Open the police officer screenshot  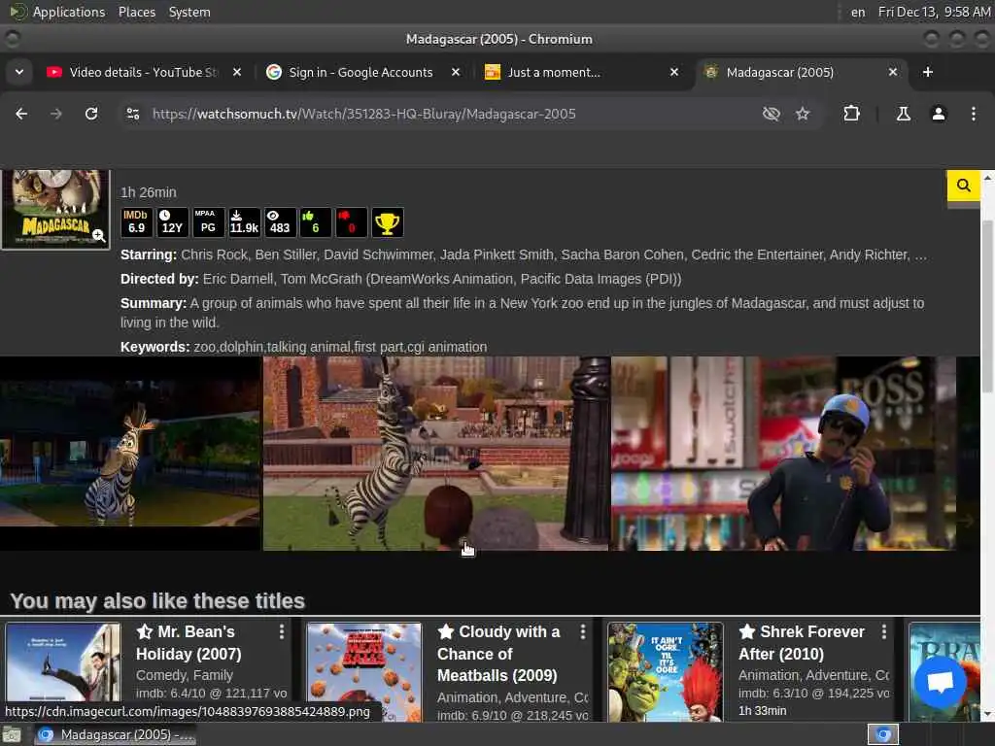point(784,453)
